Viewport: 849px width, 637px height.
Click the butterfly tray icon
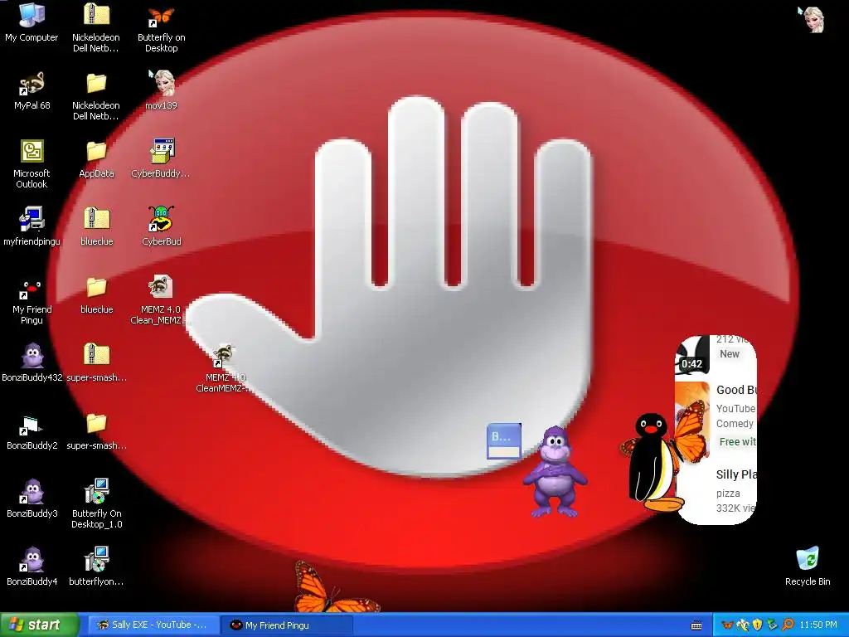(x=728, y=625)
